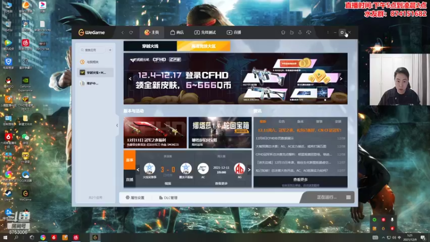430x242 pixels.
Task: Switch to the 高清竞技大区 yellow tab
Action: click(204, 46)
